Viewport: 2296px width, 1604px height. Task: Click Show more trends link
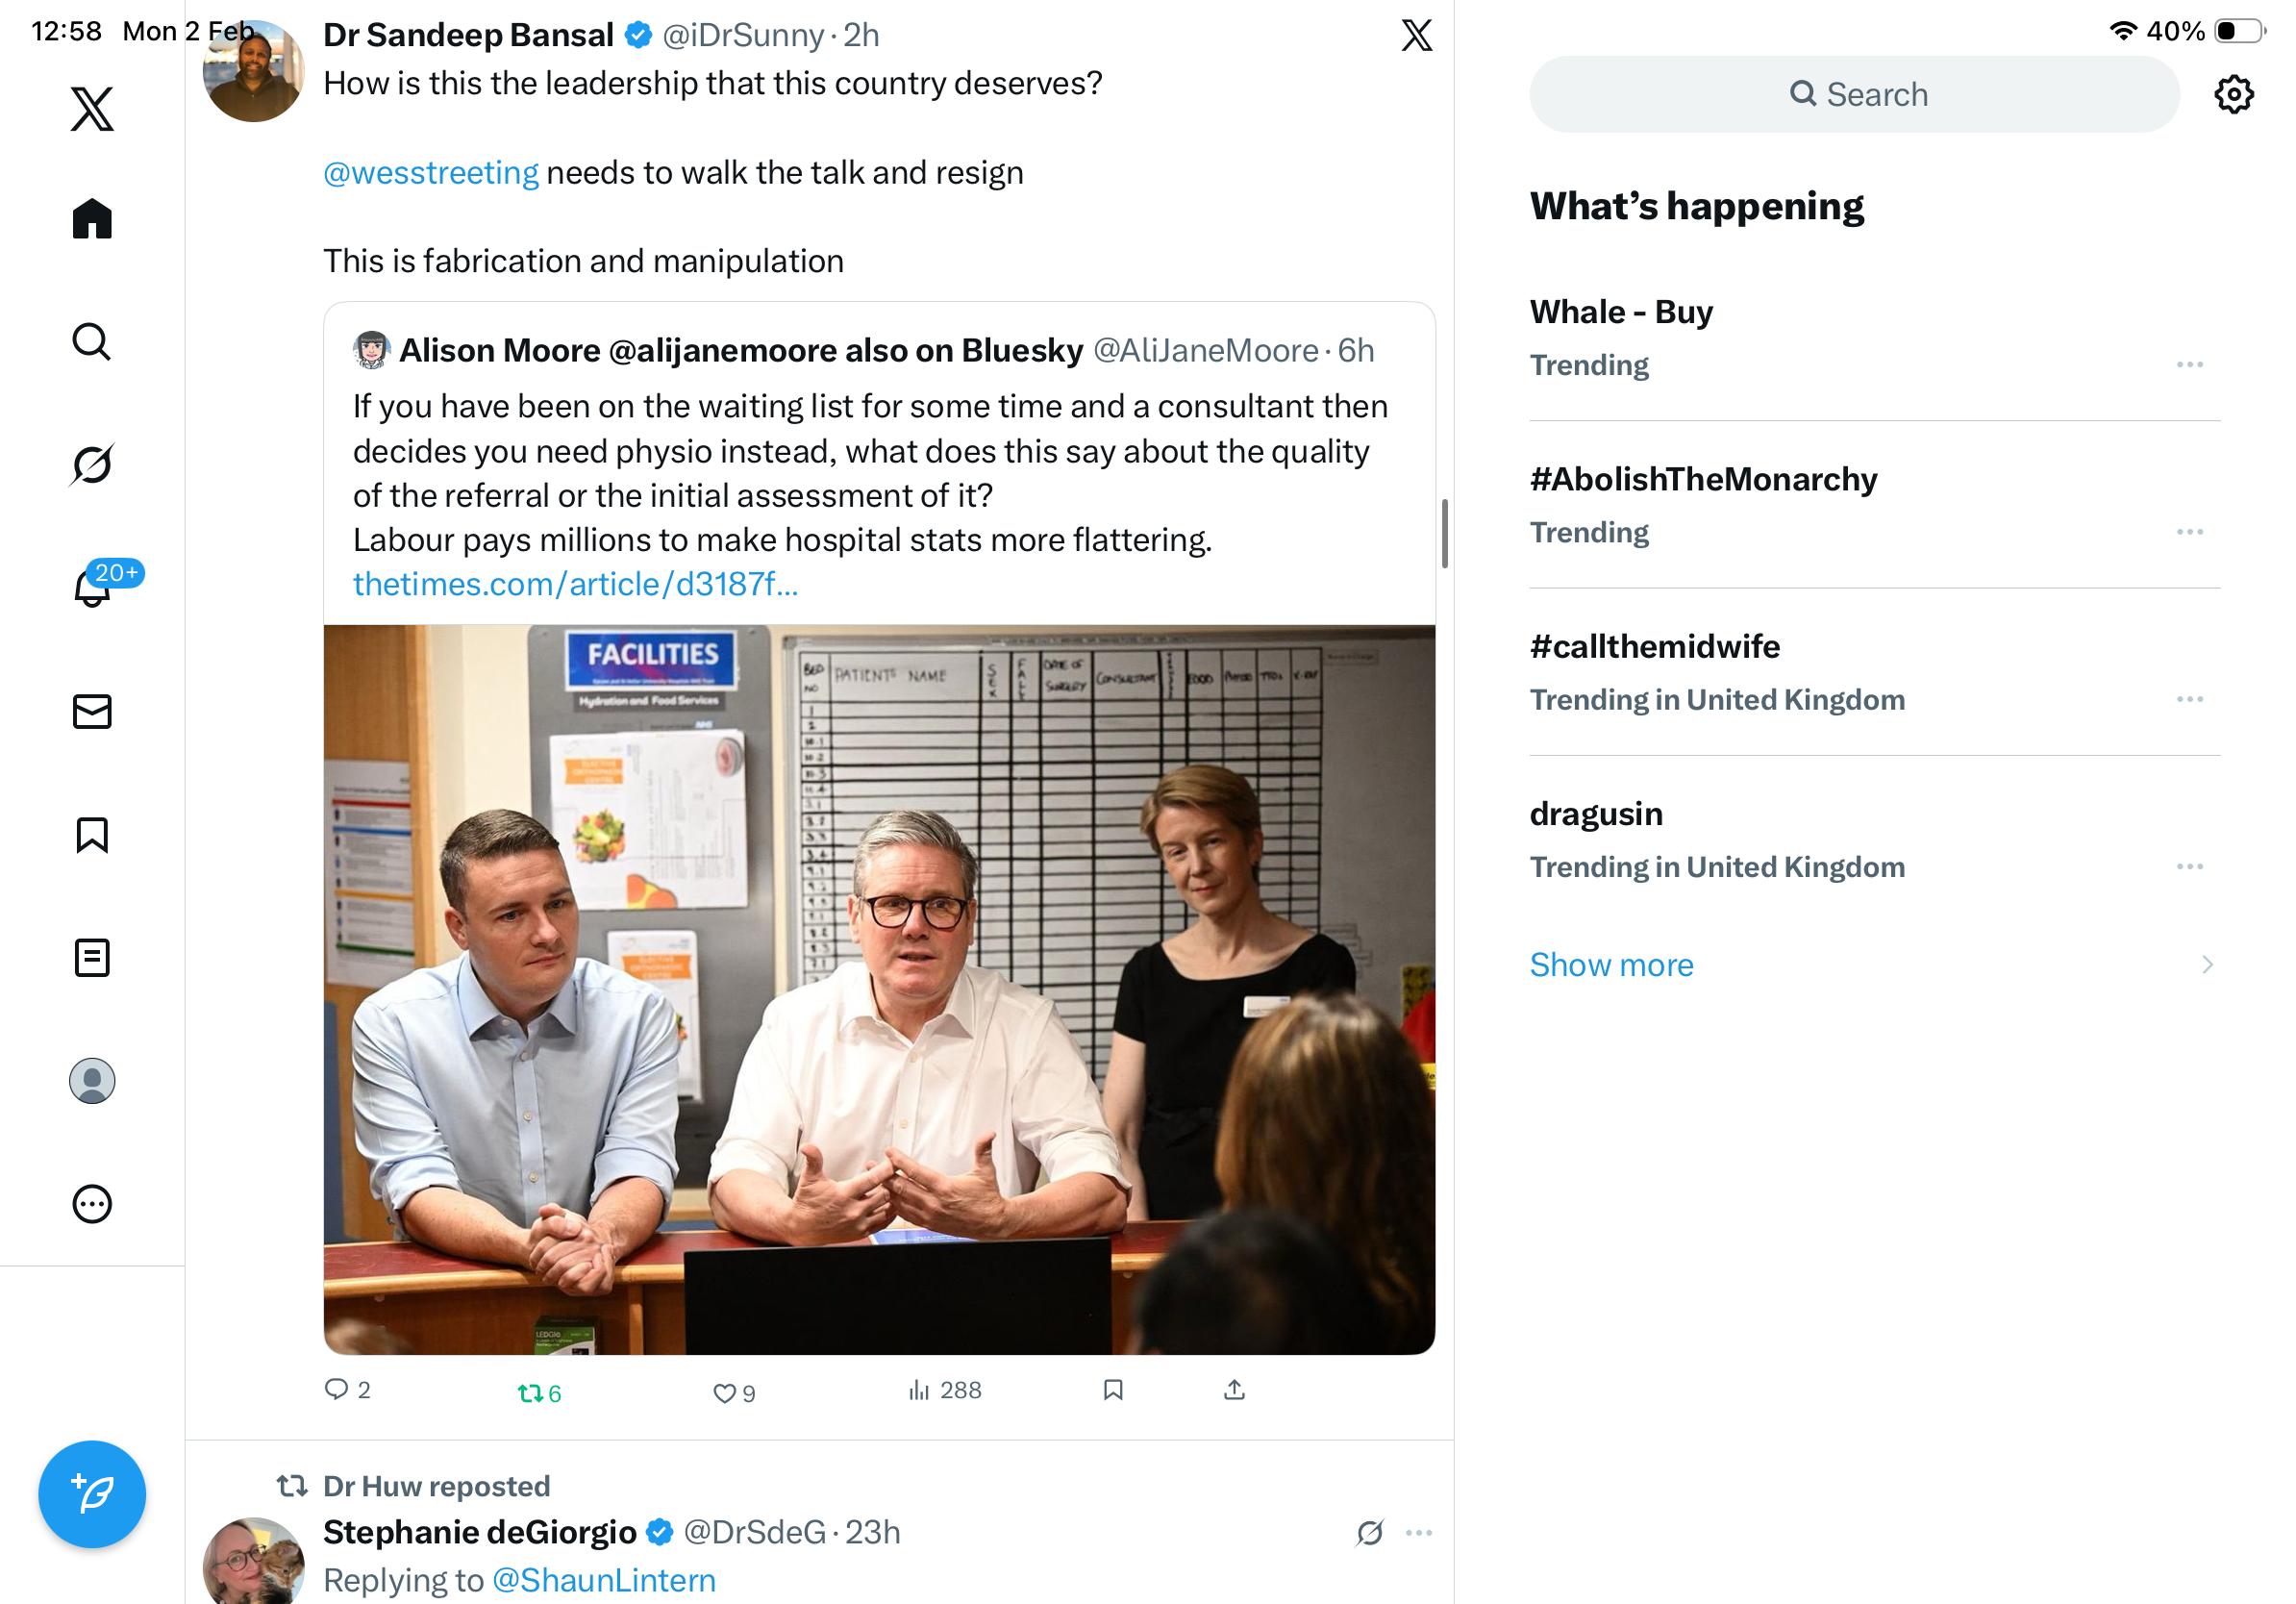1611,965
